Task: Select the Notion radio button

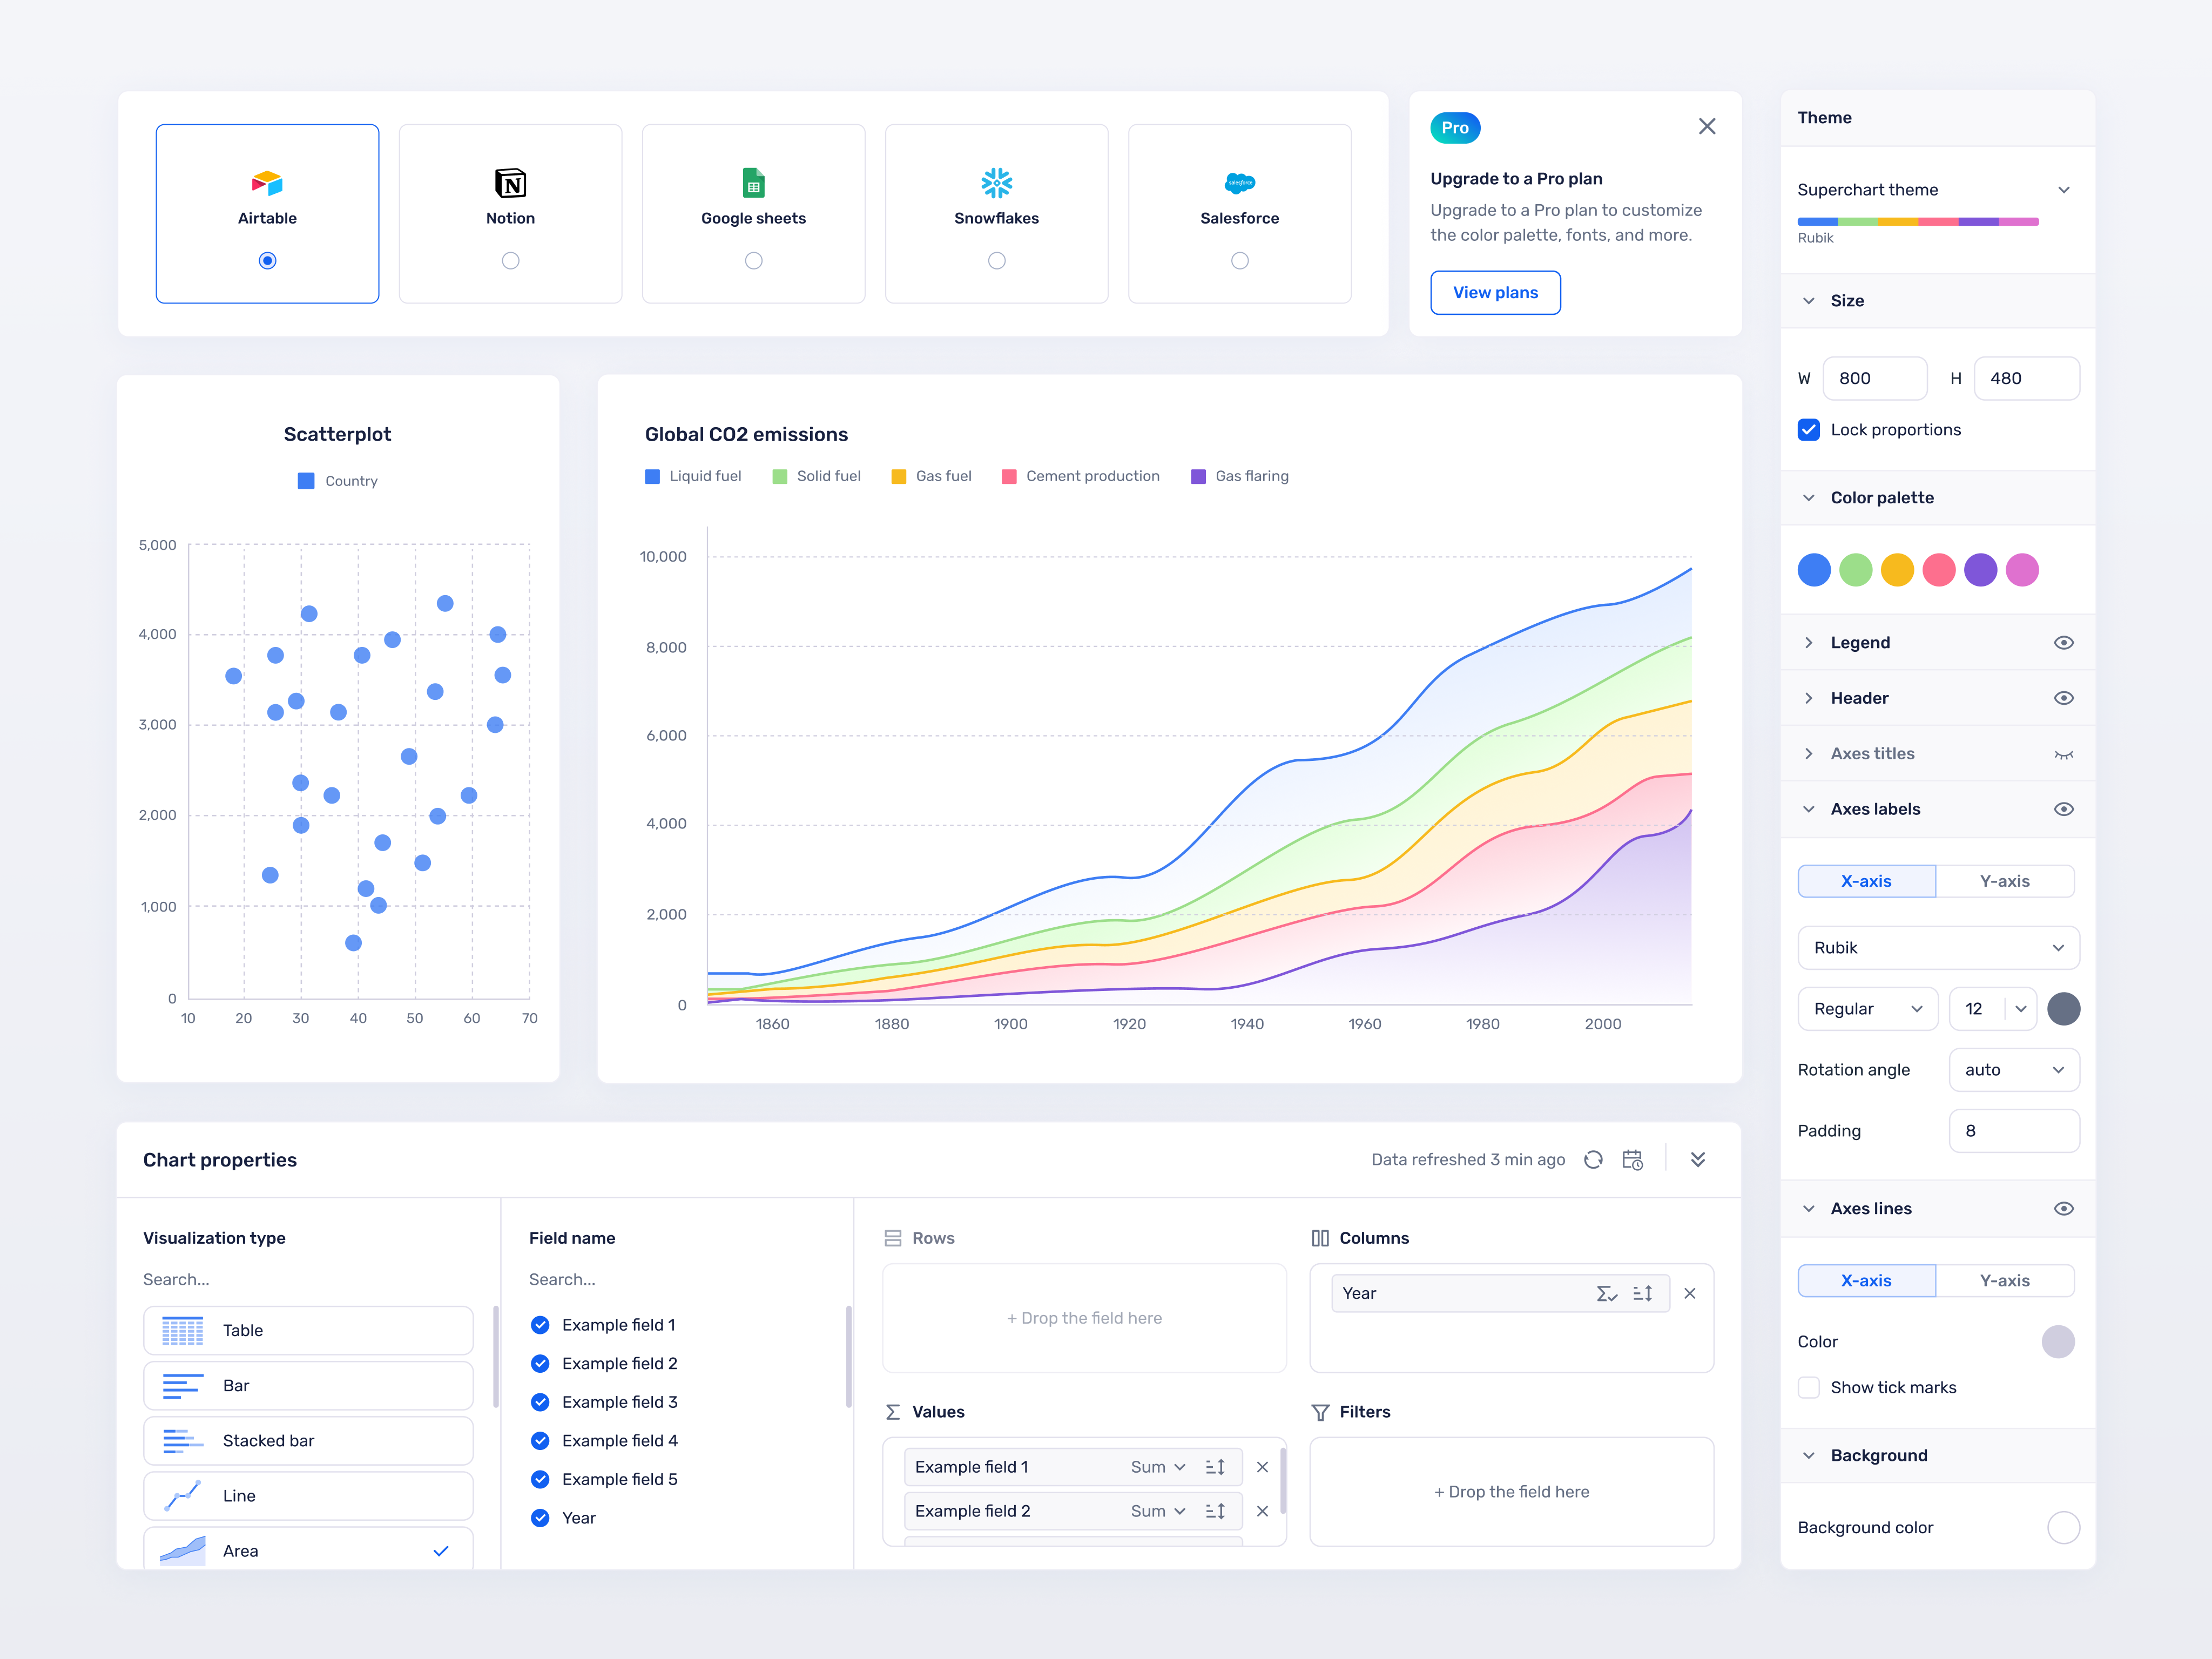Action: pos(510,260)
